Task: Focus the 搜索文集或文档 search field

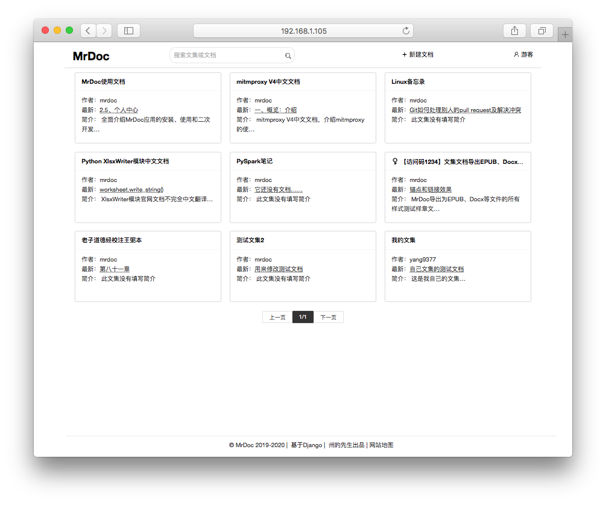Action: pyautogui.click(x=228, y=55)
